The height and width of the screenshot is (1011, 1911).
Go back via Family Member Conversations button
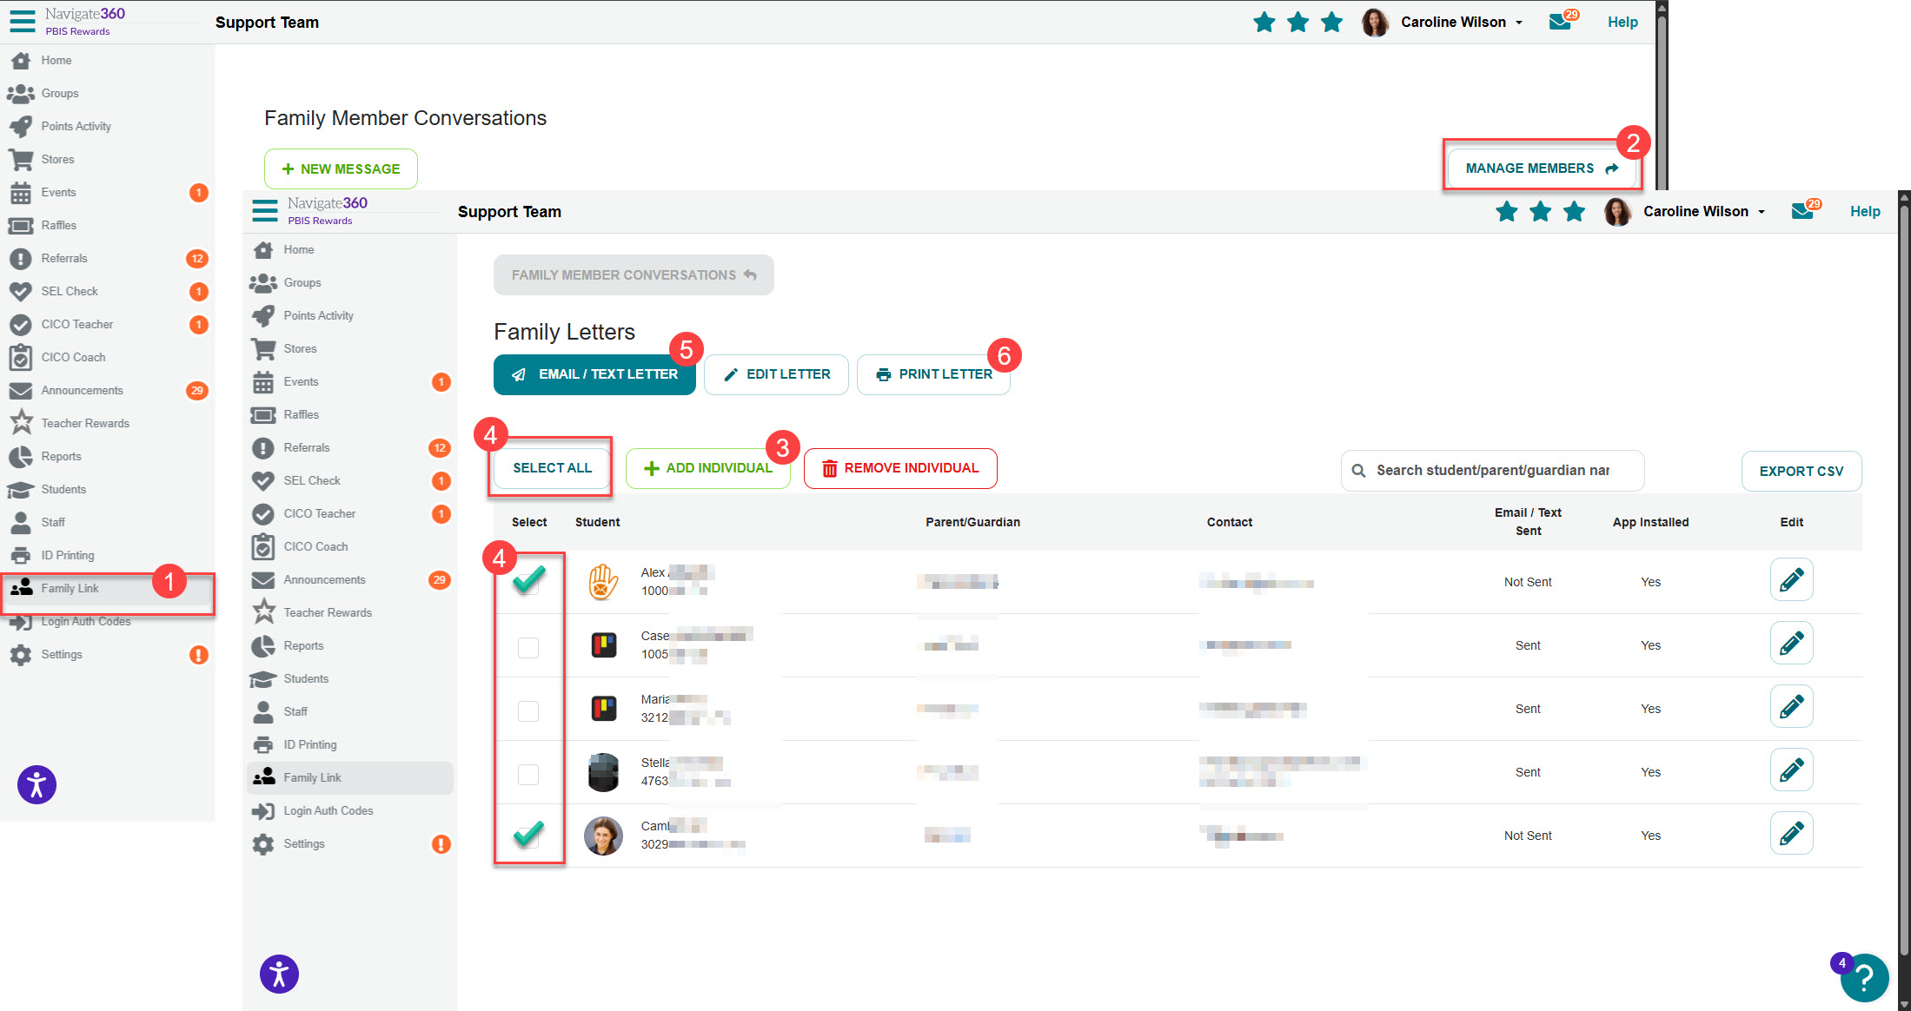pyautogui.click(x=634, y=274)
